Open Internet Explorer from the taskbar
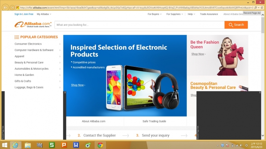The height and width of the screenshot is (149, 266). point(15,145)
